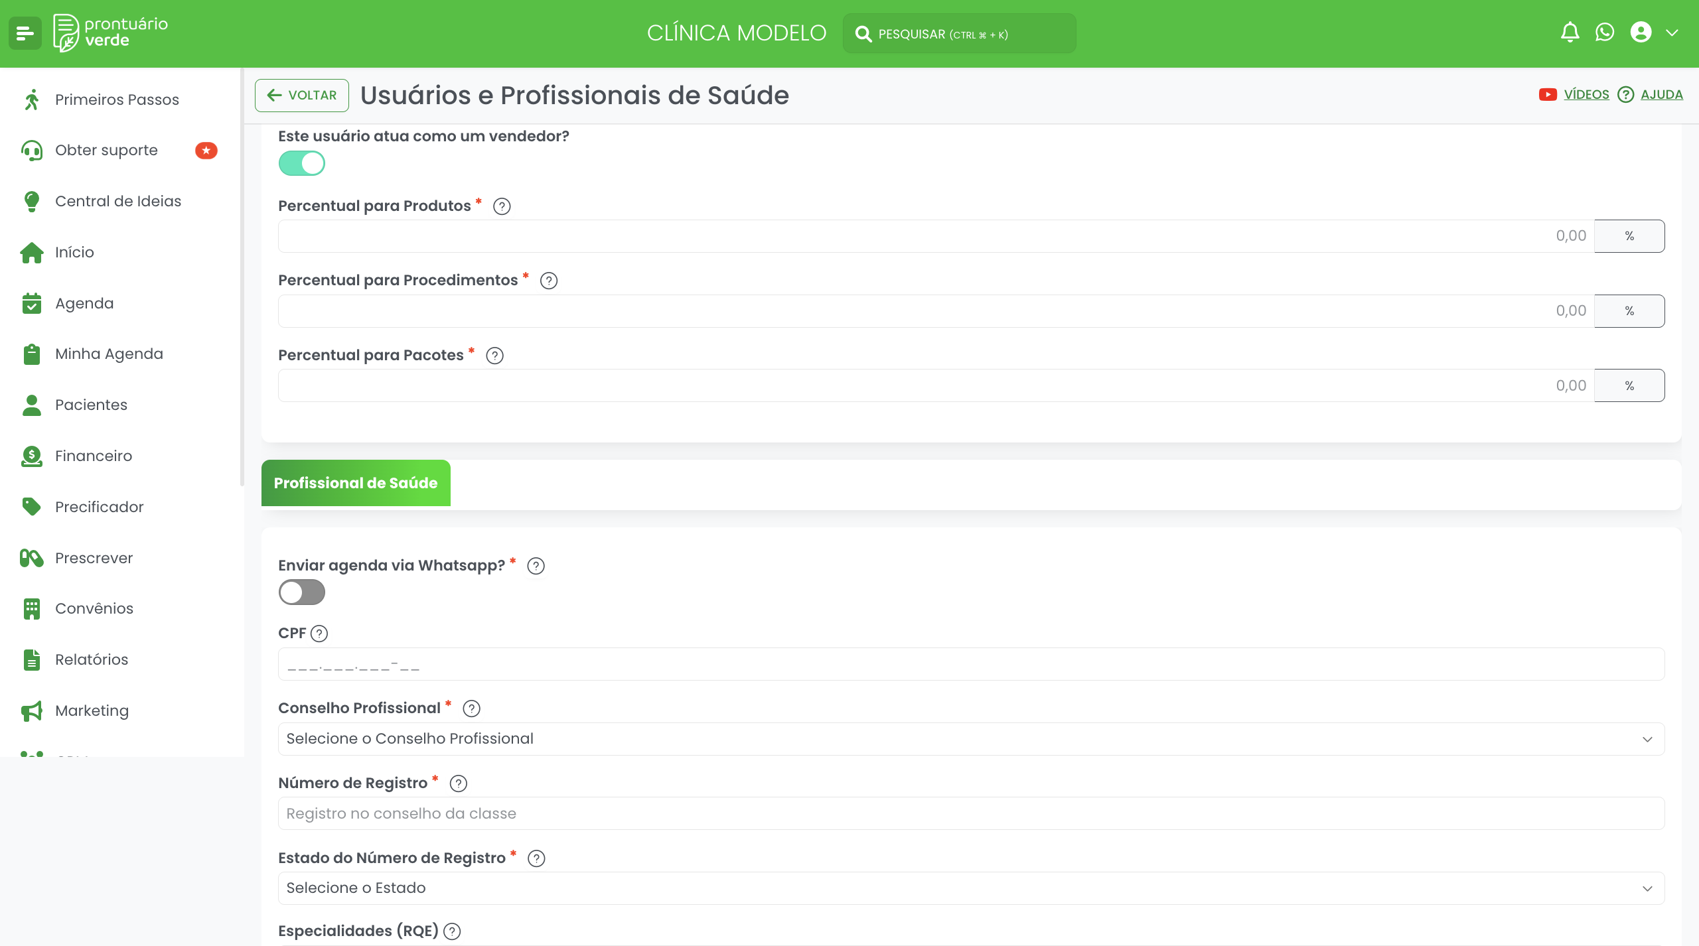Open the Selecione o Estado dropdown

pyautogui.click(x=971, y=888)
